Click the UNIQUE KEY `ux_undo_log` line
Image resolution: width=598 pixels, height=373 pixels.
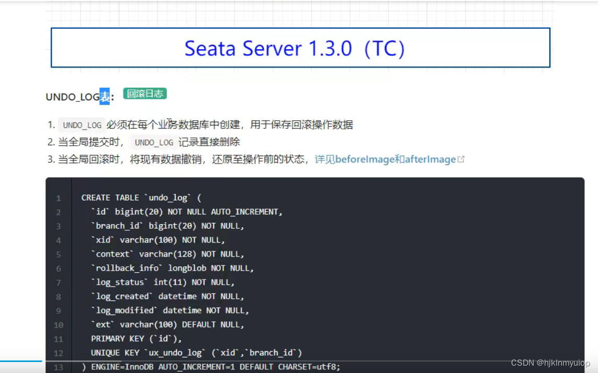pos(196,353)
